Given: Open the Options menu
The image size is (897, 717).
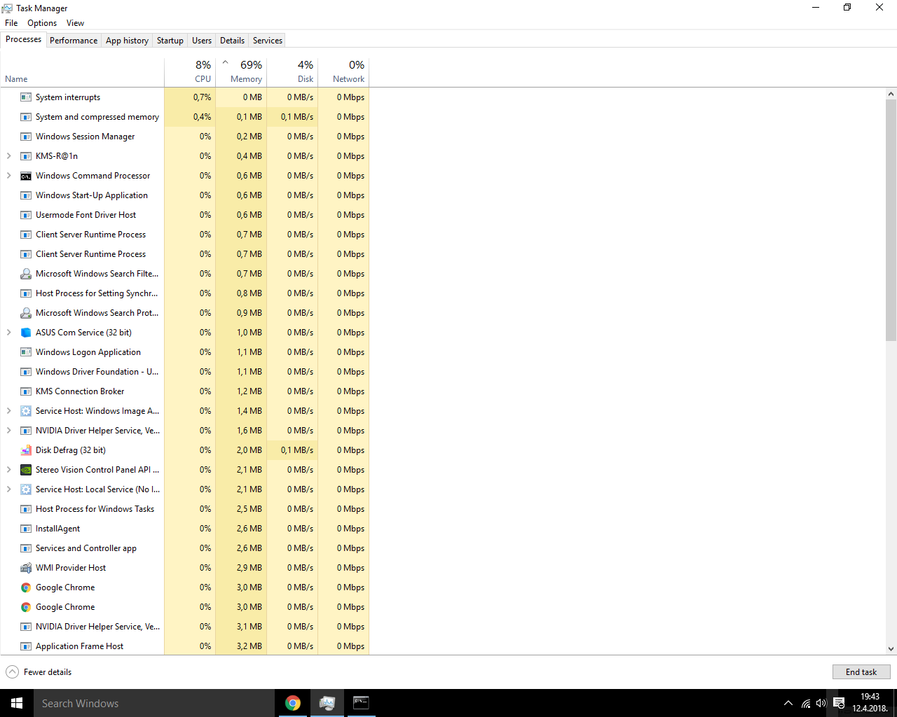Looking at the screenshot, I should pyautogui.click(x=42, y=23).
